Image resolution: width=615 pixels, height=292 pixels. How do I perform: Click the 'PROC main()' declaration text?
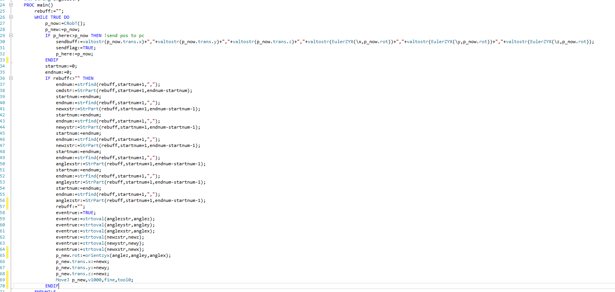38,5
